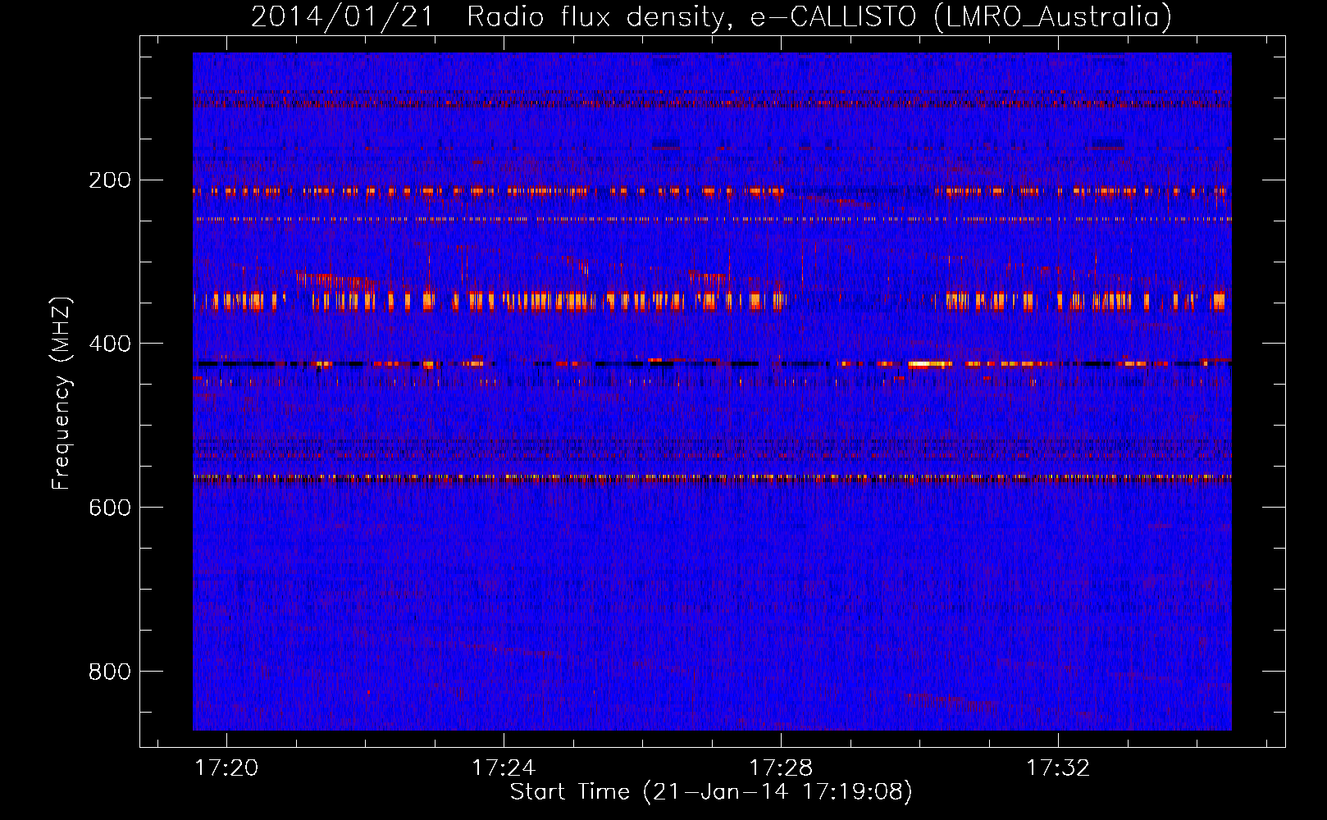Click the 600 frequency tick label
The height and width of the screenshot is (820, 1327).
click(x=110, y=508)
